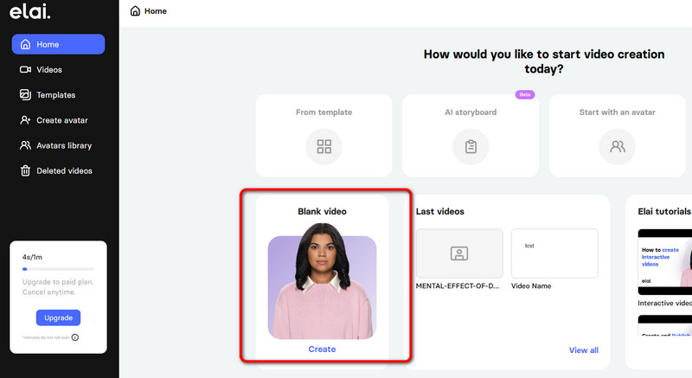Open the View all link
Screen dimensions: 692x378
pos(583,350)
